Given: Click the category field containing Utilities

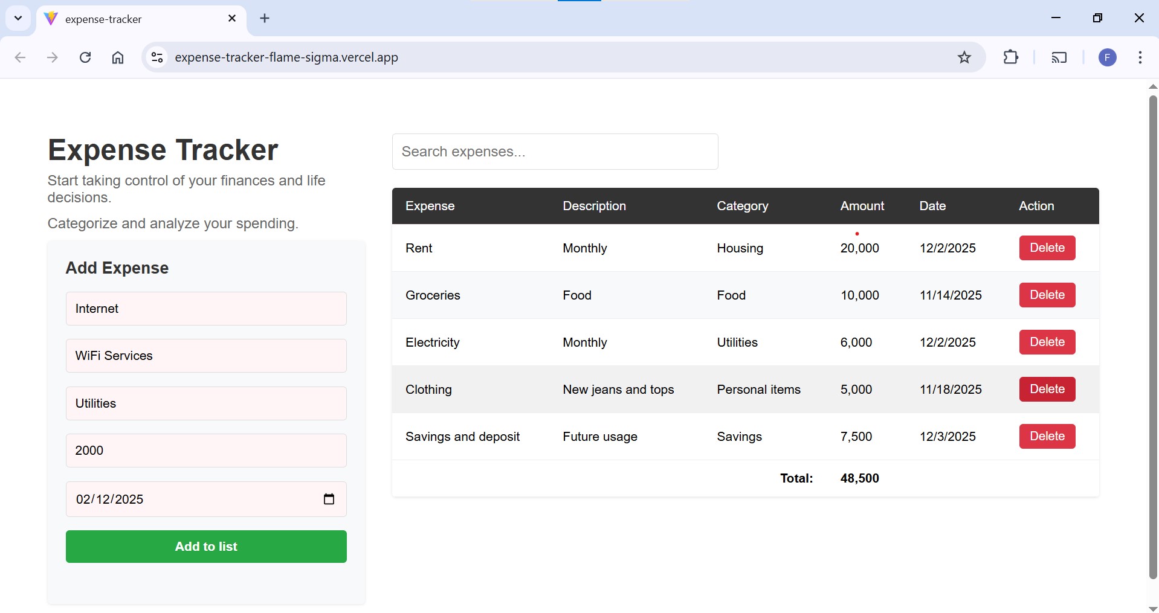Looking at the screenshot, I should click(206, 403).
